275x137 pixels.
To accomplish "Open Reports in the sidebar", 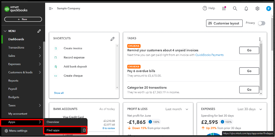I will coord(13,81).
